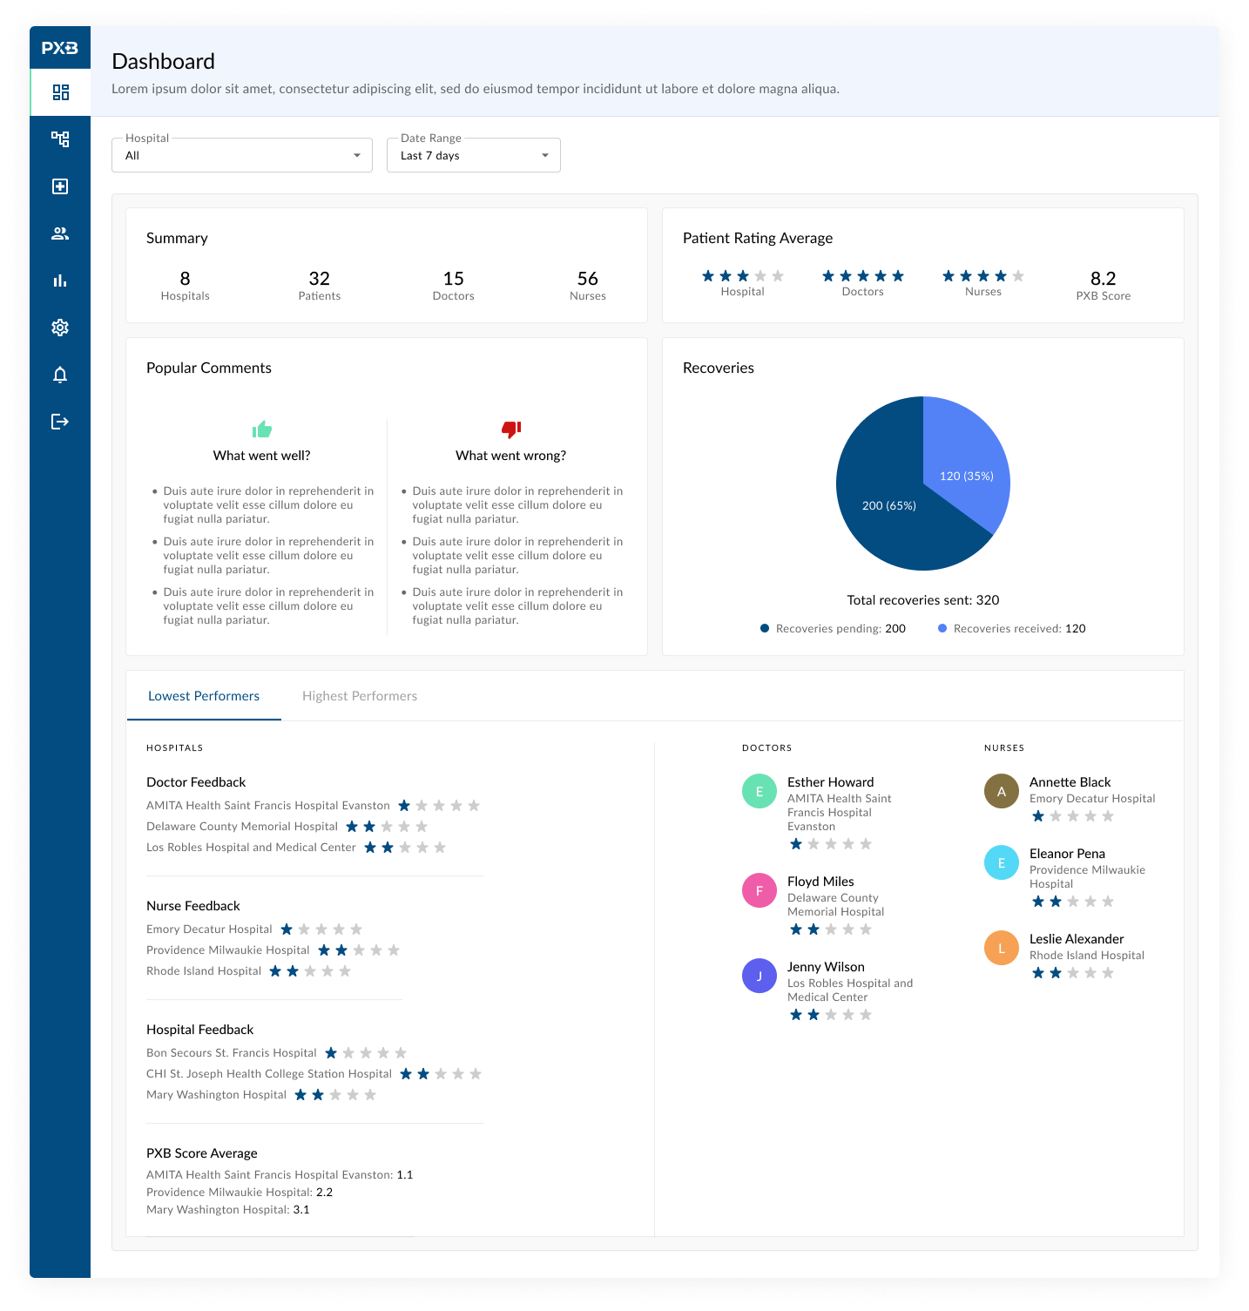
Task: Click the green thumbs-up icon
Action: point(262,429)
